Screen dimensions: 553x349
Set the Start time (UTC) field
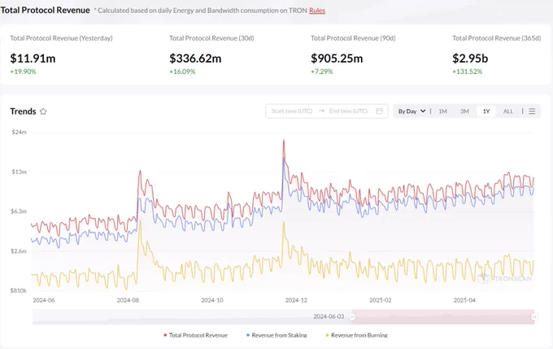[x=292, y=111]
